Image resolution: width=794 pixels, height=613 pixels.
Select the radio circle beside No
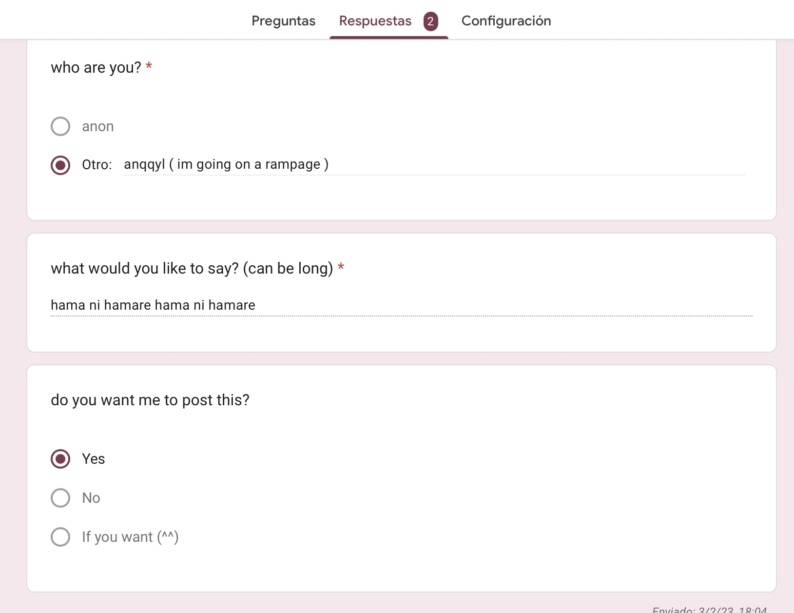pos(60,498)
